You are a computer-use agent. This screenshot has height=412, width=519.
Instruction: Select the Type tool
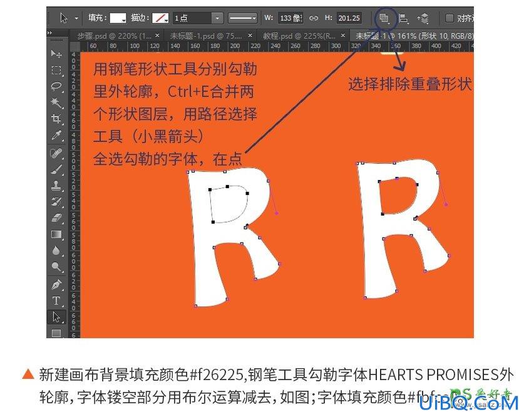tap(56, 301)
